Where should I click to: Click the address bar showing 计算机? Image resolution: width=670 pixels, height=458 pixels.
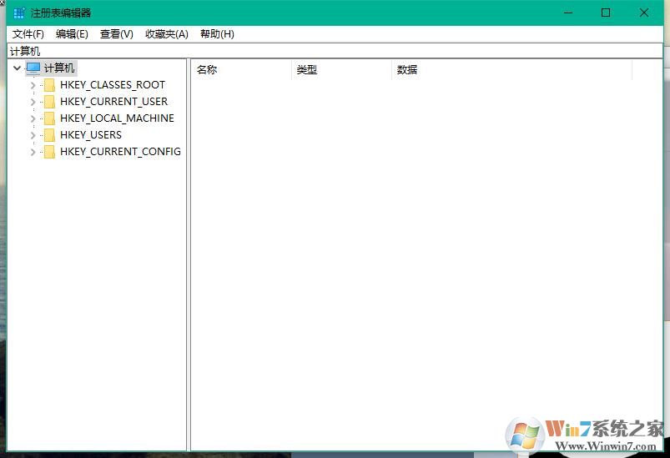click(335, 51)
